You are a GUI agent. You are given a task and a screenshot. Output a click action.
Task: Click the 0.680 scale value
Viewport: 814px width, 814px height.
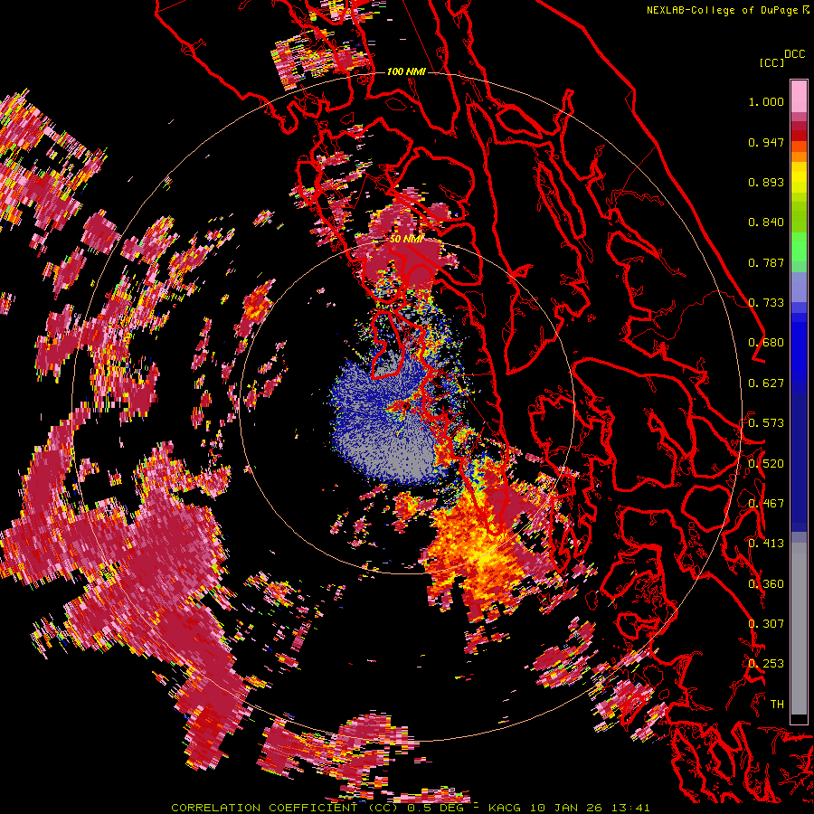[x=766, y=343]
